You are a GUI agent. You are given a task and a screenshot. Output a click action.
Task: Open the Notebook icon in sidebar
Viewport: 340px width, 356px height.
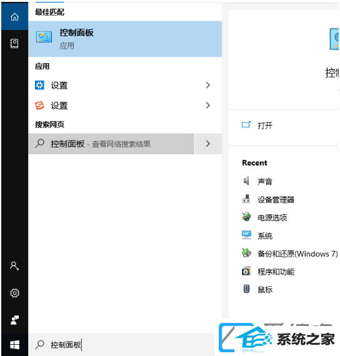[14, 43]
